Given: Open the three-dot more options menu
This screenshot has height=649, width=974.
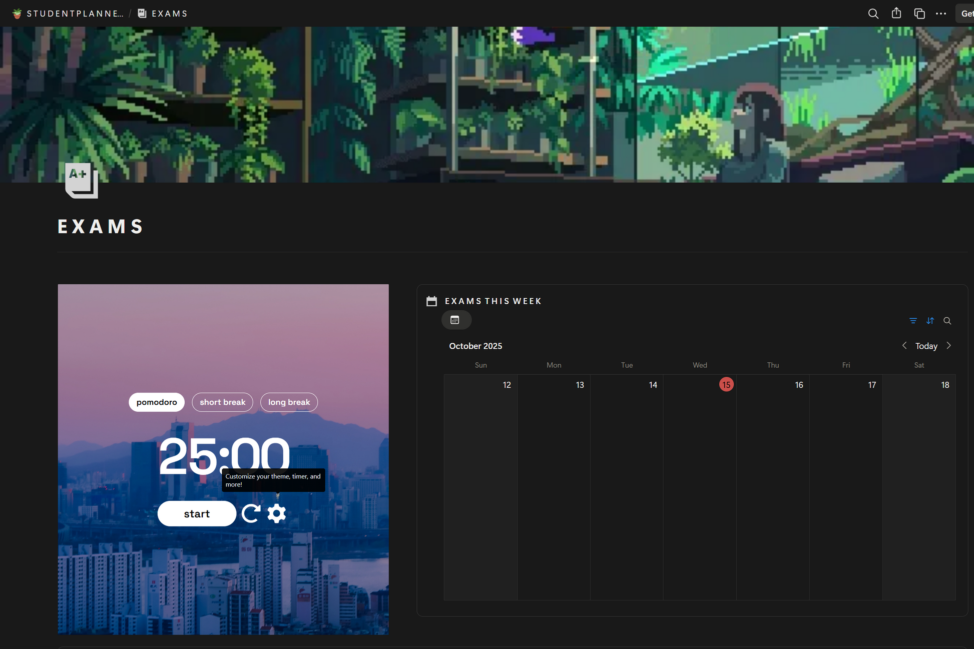Looking at the screenshot, I should [940, 14].
